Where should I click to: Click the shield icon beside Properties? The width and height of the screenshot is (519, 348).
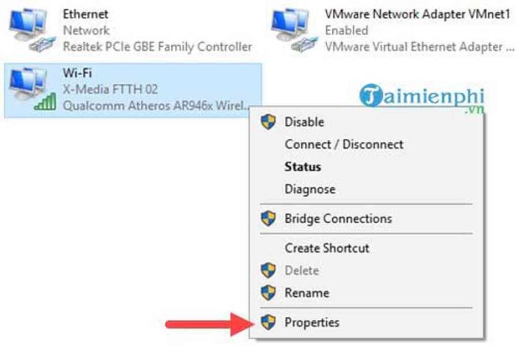pyautogui.click(x=268, y=322)
